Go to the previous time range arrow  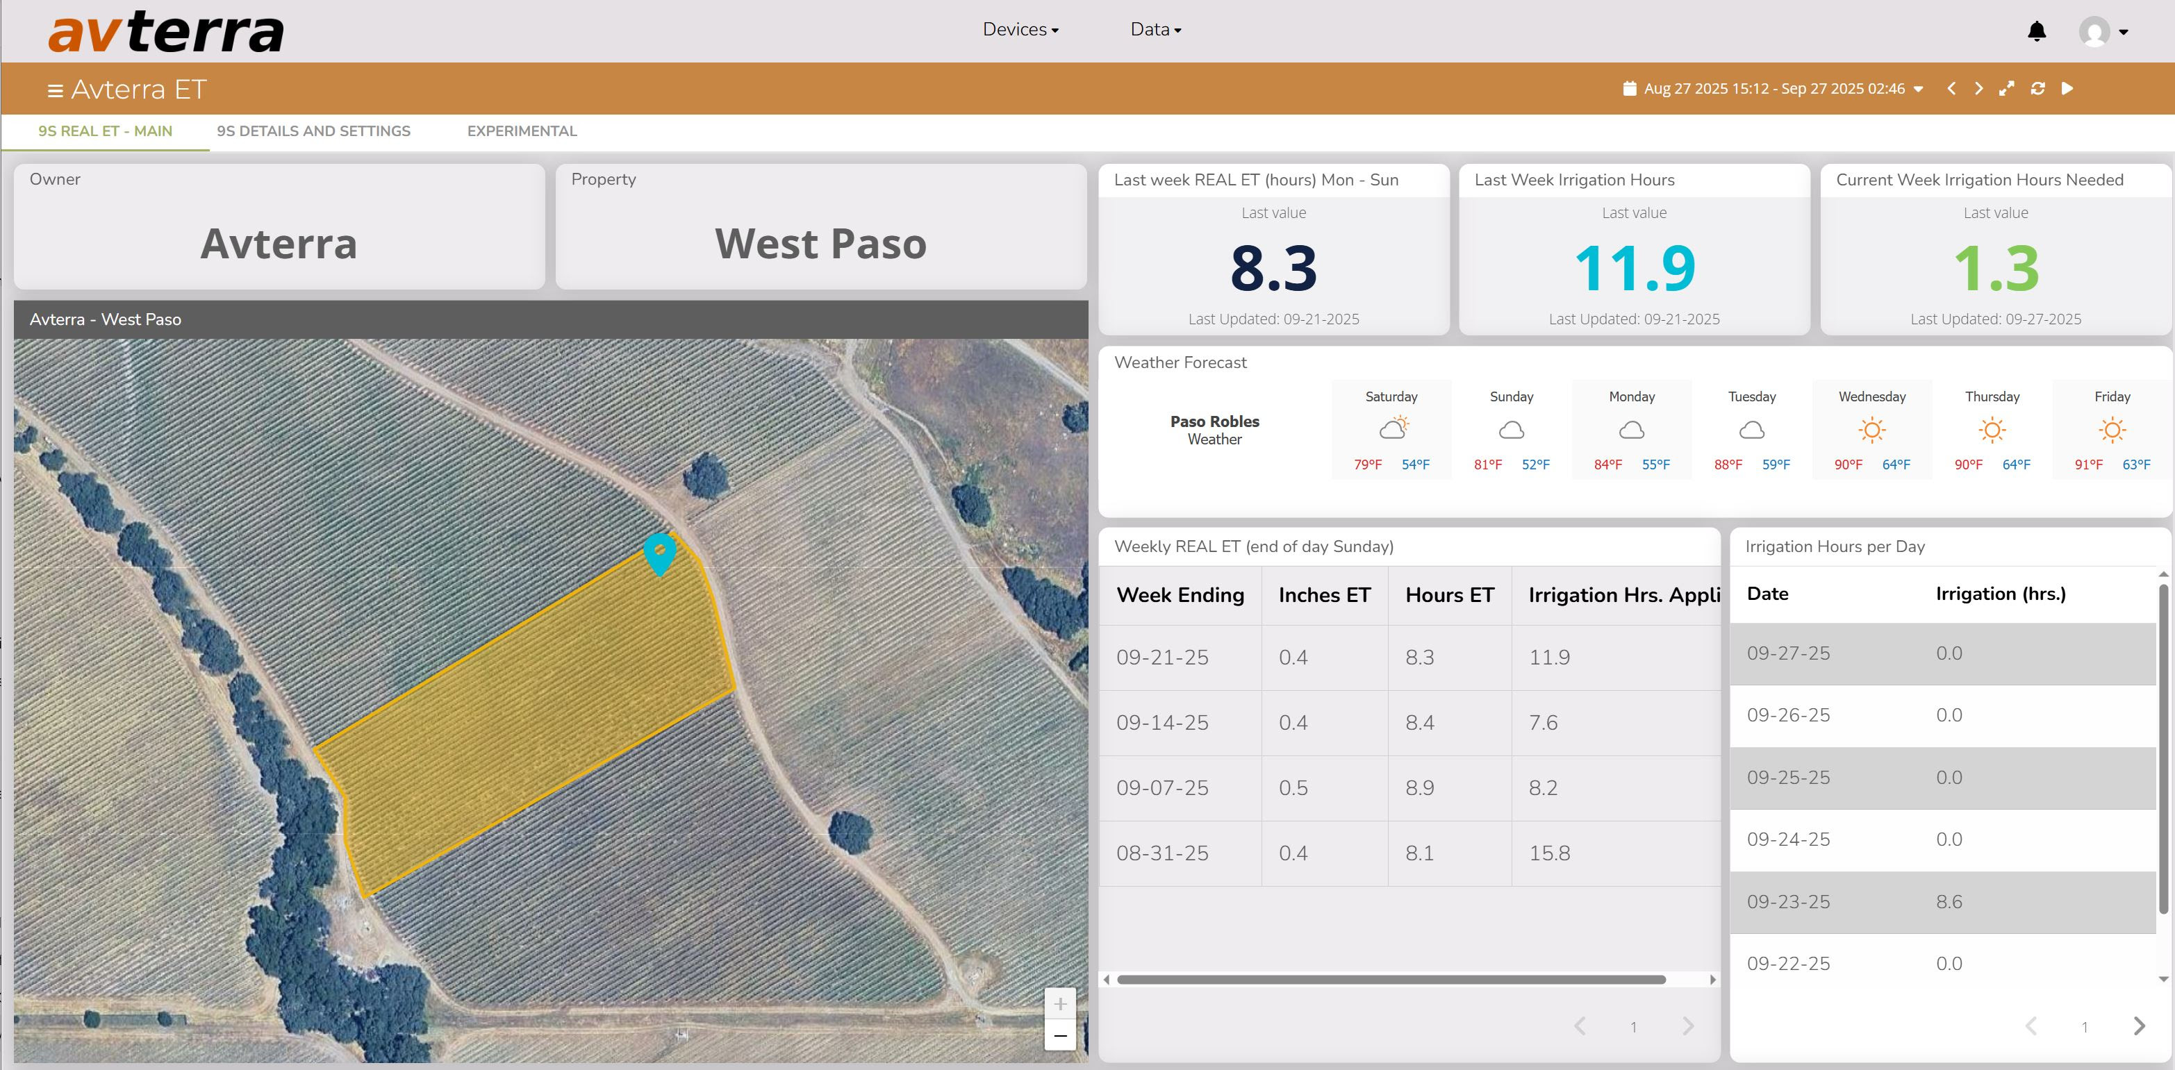[1951, 89]
